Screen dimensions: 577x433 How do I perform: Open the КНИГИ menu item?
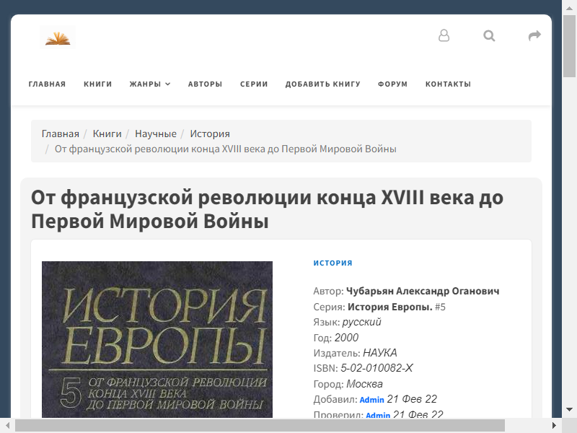pos(98,84)
